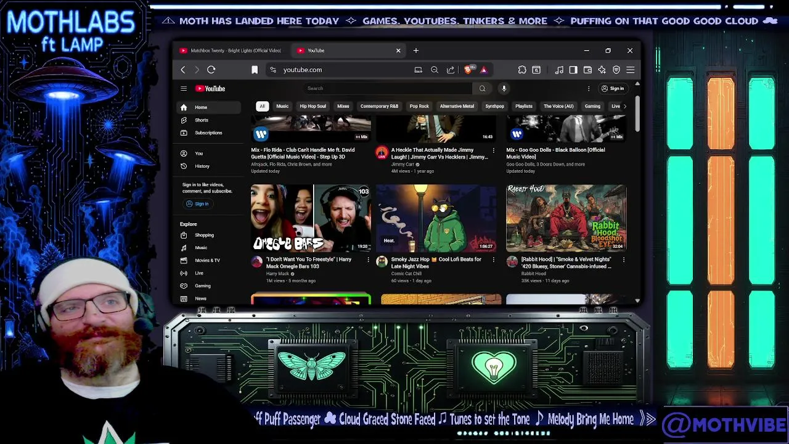Go back with the browser back arrow
789x444 pixels.
click(x=183, y=70)
